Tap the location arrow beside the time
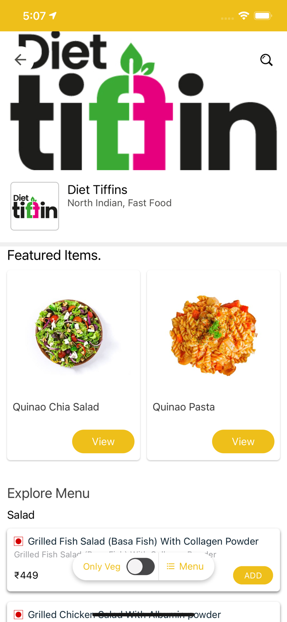The image size is (287, 622). coord(53,16)
